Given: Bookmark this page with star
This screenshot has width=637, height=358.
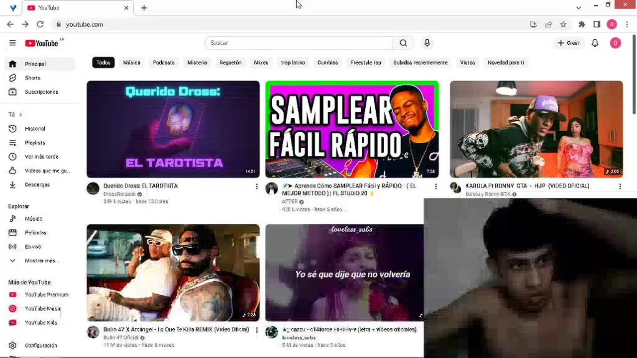Looking at the screenshot, I should [x=563, y=24].
